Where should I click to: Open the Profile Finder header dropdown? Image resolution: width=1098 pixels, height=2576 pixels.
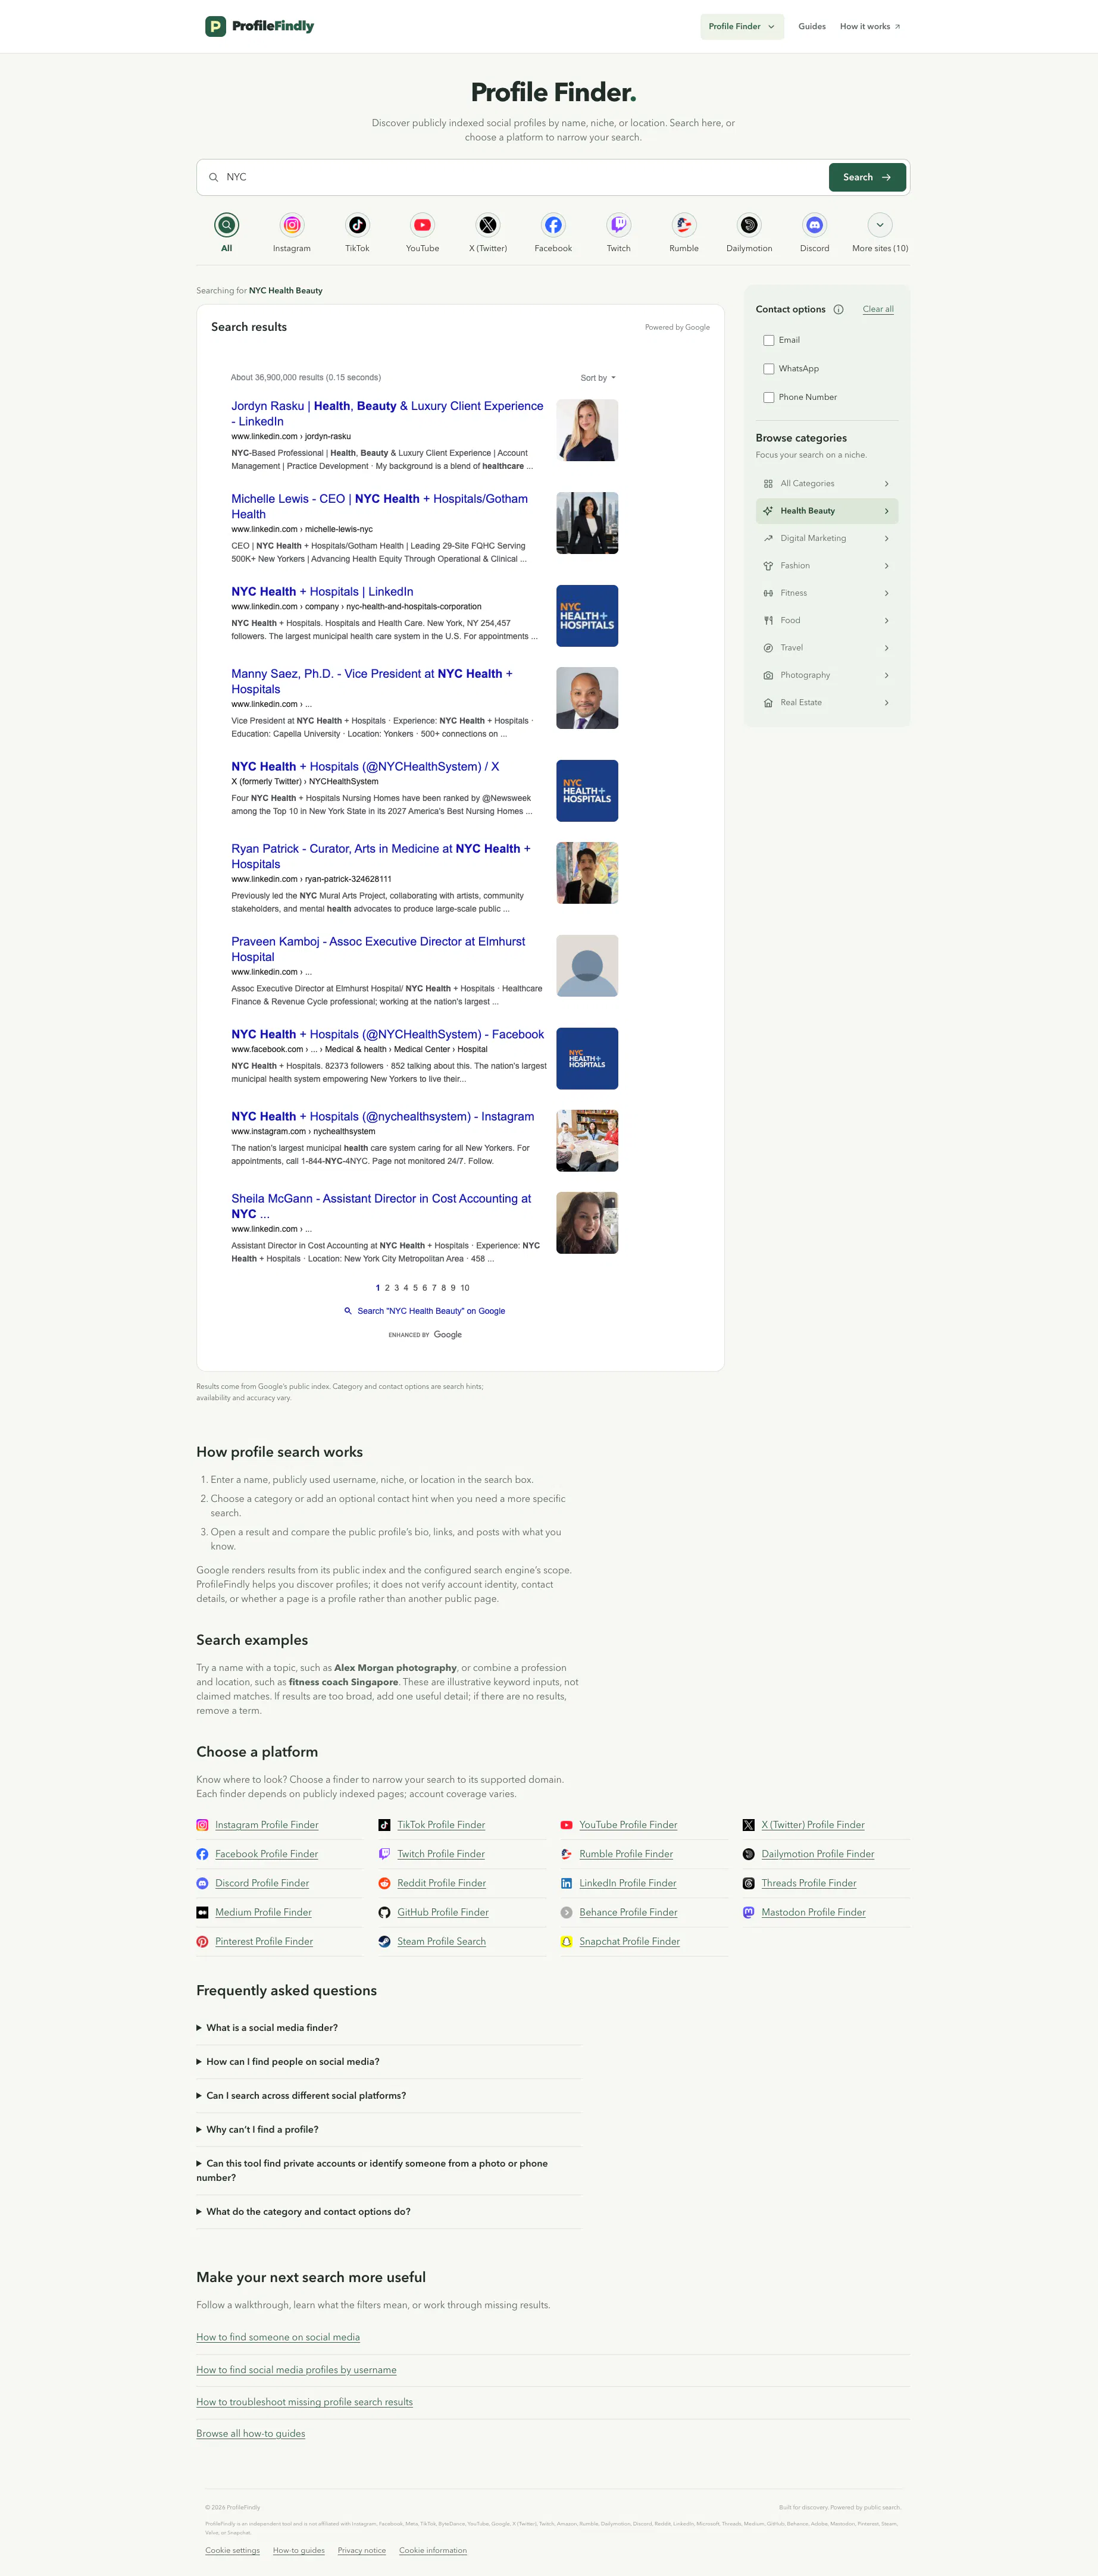coord(742,27)
